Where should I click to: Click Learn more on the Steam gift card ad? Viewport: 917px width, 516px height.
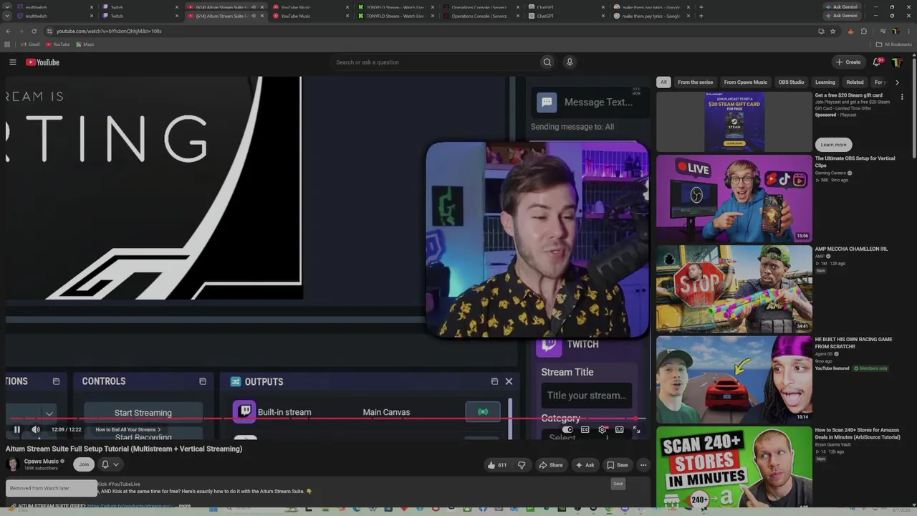coord(833,145)
